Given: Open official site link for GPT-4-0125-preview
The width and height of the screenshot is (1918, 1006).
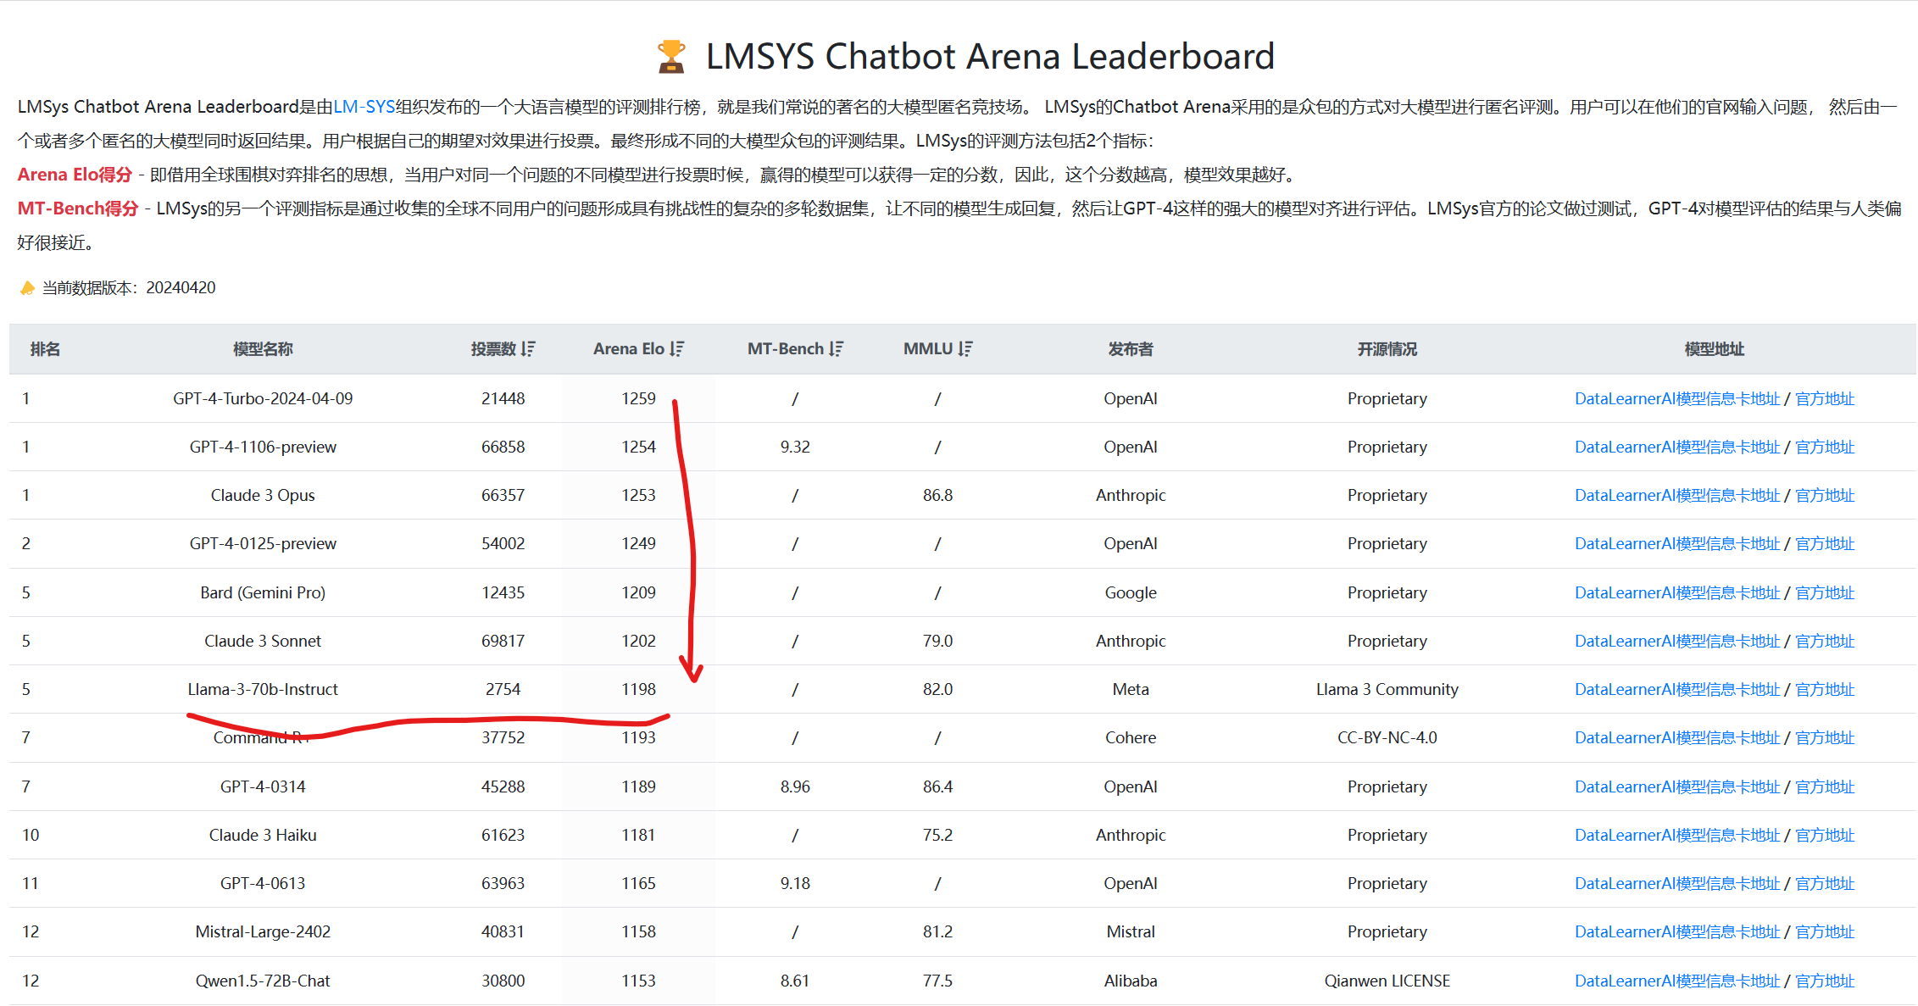Looking at the screenshot, I should [1825, 543].
